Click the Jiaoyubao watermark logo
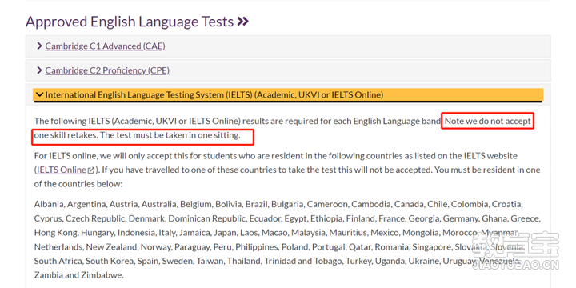This screenshot has height=288, width=576. [x=515, y=245]
